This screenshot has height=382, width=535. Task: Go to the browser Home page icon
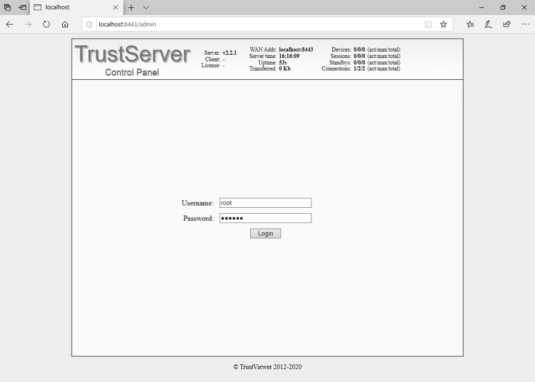pos(65,24)
